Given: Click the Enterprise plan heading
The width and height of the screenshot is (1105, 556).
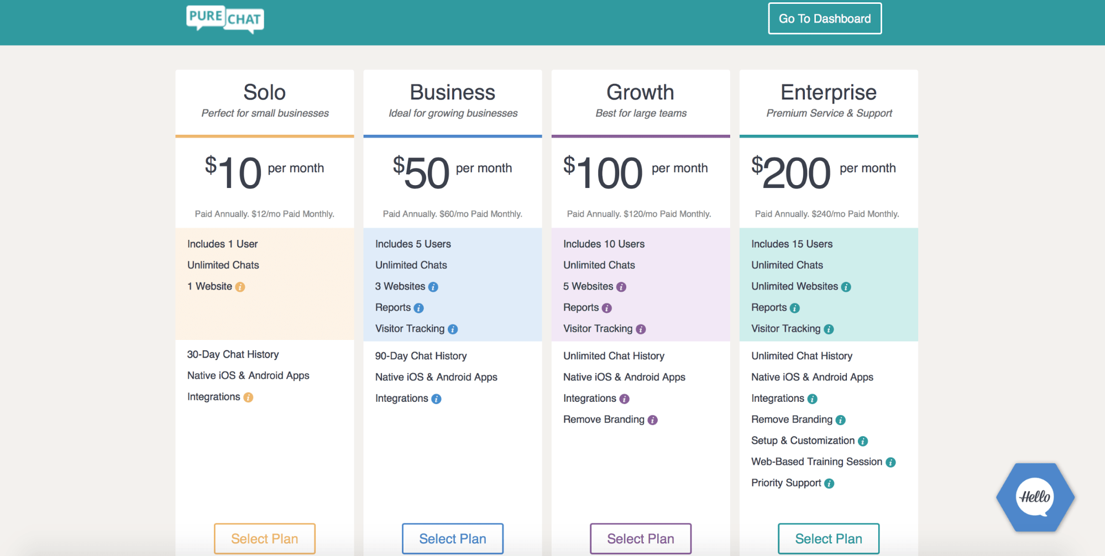Looking at the screenshot, I should pyautogui.click(x=828, y=92).
